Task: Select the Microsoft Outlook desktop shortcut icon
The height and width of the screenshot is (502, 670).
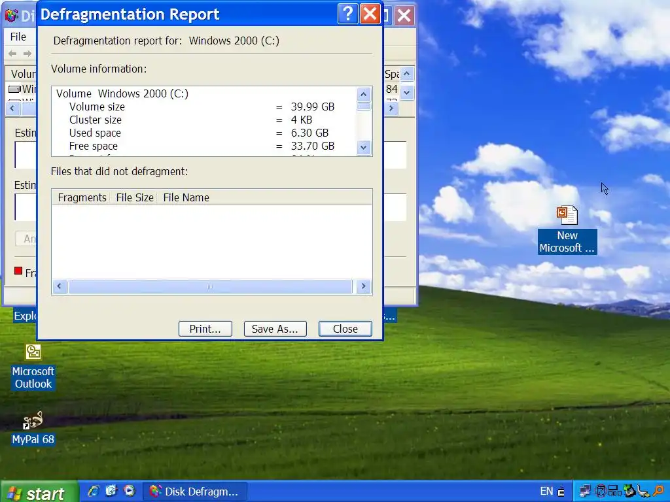Action: point(33,352)
